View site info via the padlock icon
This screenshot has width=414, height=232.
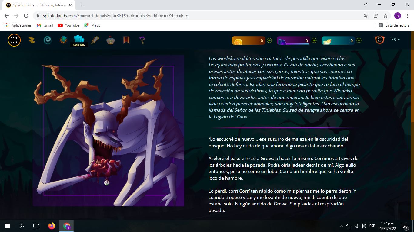38,16
